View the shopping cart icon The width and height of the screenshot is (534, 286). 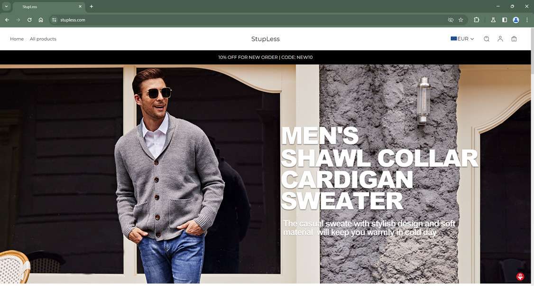pyautogui.click(x=514, y=38)
